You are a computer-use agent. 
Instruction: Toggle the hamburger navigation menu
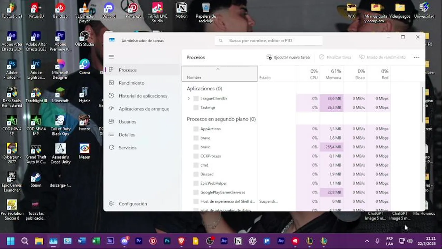point(111,57)
